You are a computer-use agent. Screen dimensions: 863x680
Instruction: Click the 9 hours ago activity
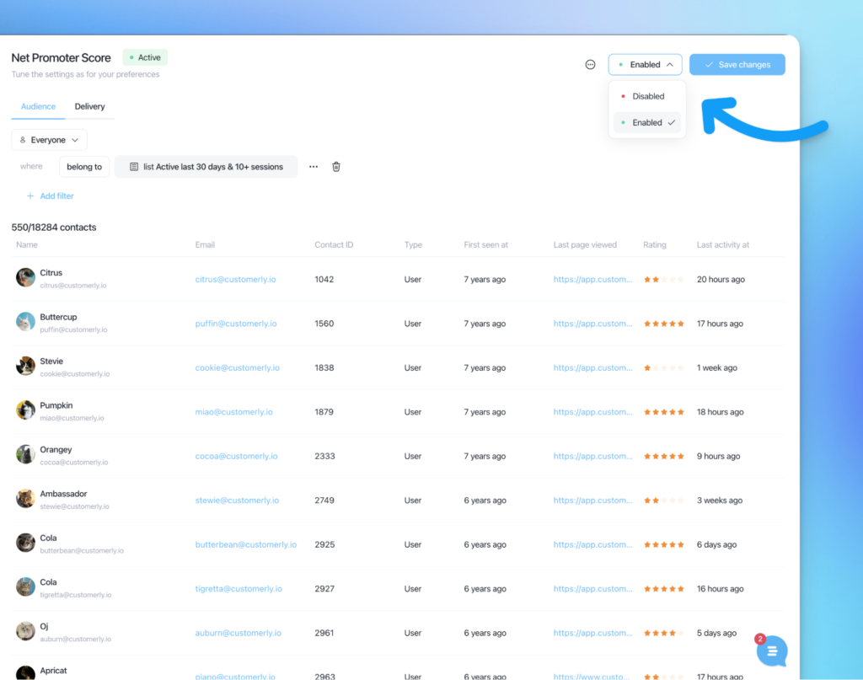coord(718,456)
